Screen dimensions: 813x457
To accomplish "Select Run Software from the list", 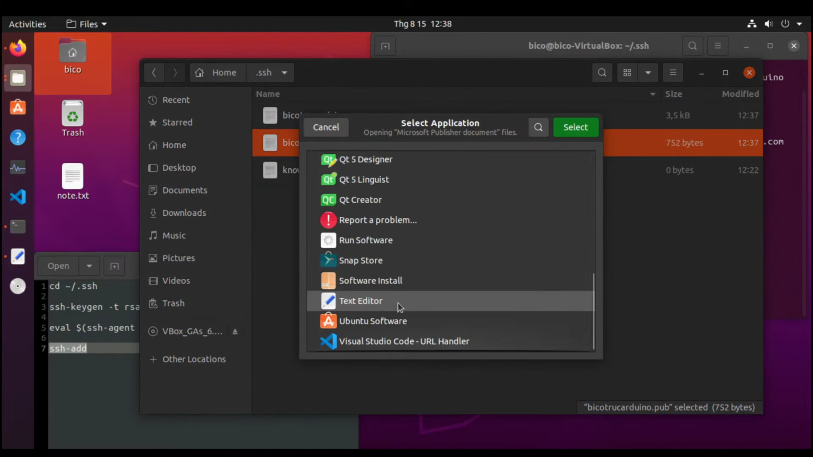I will coord(365,240).
